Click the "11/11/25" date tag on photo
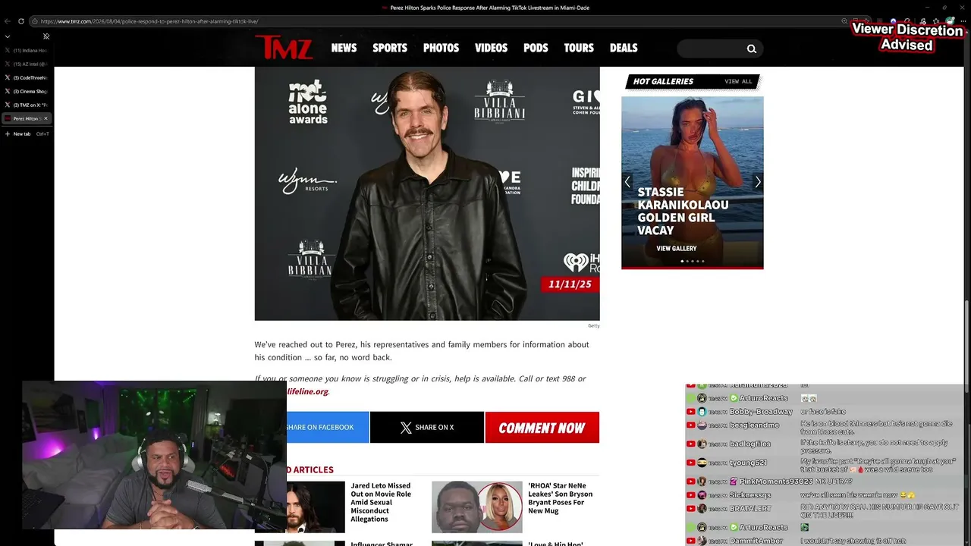This screenshot has height=546, width=971. coord(570,284)
